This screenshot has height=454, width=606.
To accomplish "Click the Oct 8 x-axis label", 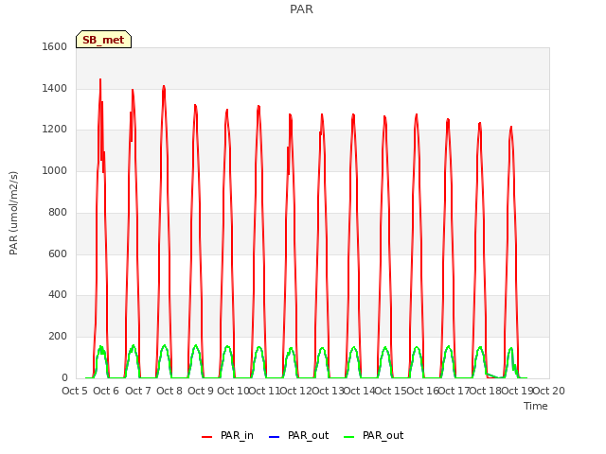I will coord(169,391).
